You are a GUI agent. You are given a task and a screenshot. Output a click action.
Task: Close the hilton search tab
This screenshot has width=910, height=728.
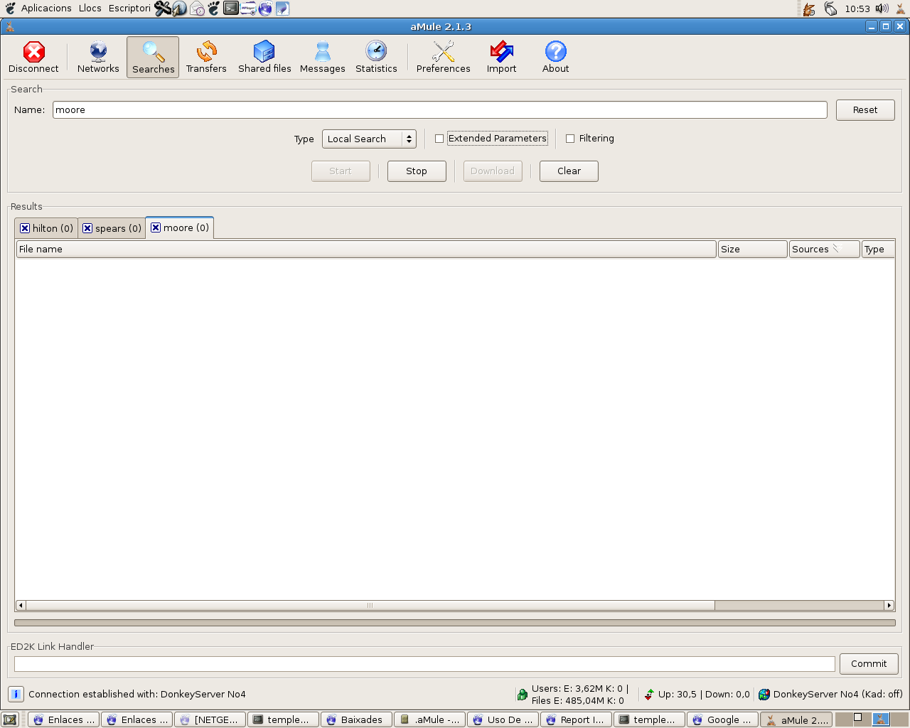coord(25,228)
